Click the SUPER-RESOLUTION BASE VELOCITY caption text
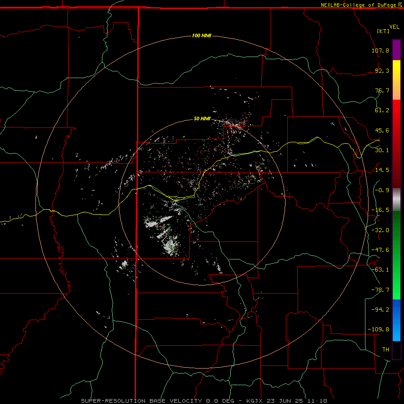 [x=141, y=401]
